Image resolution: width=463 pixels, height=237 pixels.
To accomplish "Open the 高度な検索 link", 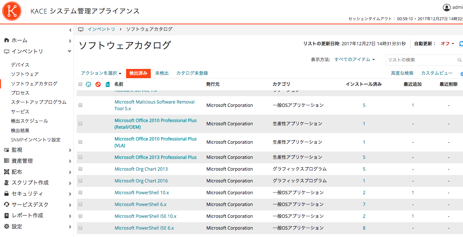I will click(402, 73).
